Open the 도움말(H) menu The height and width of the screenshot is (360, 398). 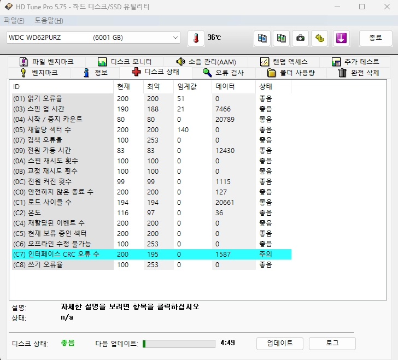(49, 21)
